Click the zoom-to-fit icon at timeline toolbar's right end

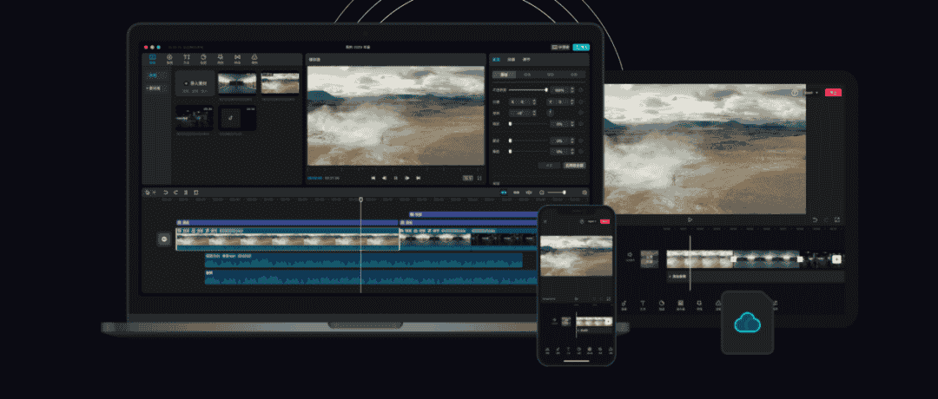(x=585, y=193)
